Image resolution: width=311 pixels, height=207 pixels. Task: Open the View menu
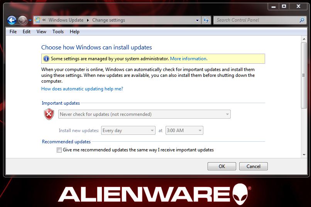click(x=41, y=32)
